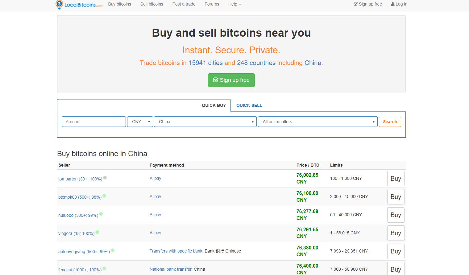Click the limits 2,000 - 15,000 CNY
Screen dimensions: 469x275
[349, 196]
